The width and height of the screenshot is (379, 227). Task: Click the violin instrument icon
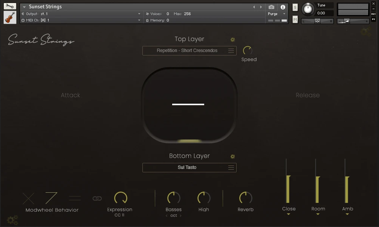[x=10, y=17]
